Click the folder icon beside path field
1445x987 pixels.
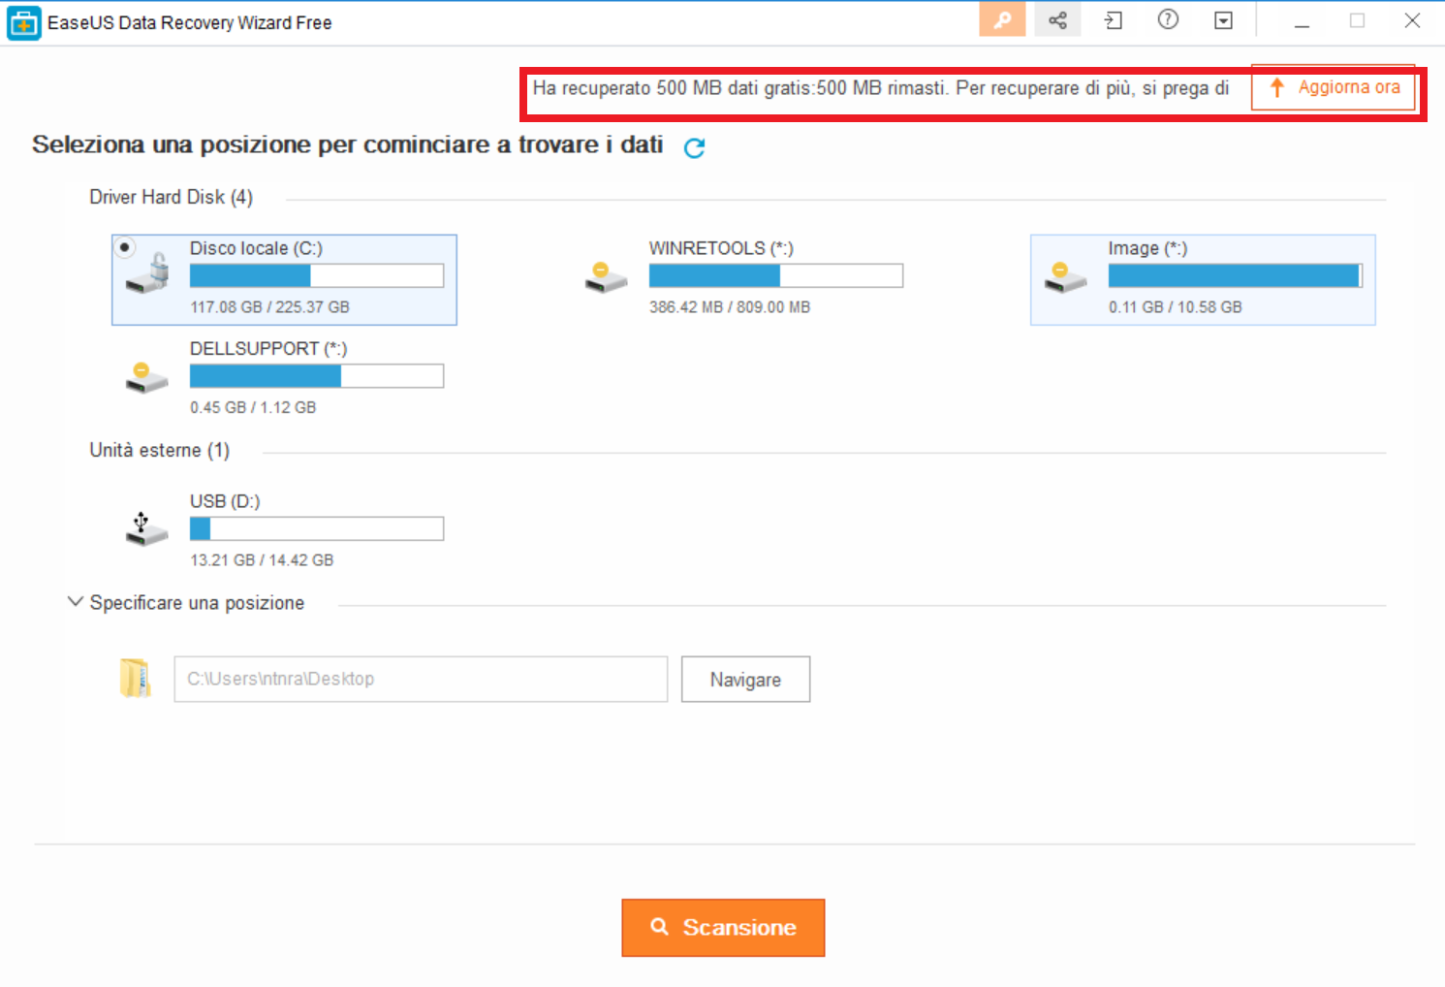[136, 679]
